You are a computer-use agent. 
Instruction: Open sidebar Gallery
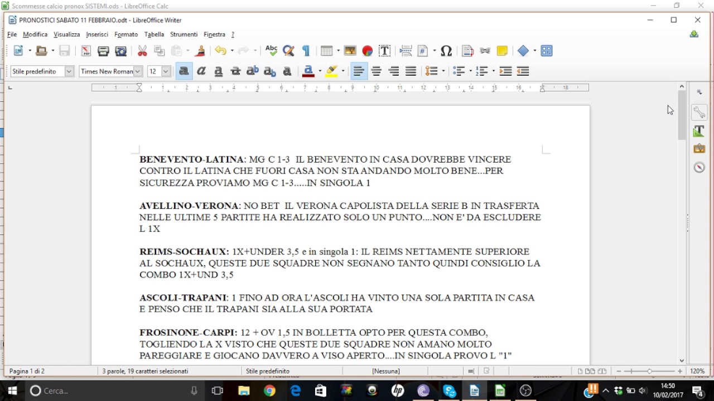pyautogui.click(x=699, y=149)
